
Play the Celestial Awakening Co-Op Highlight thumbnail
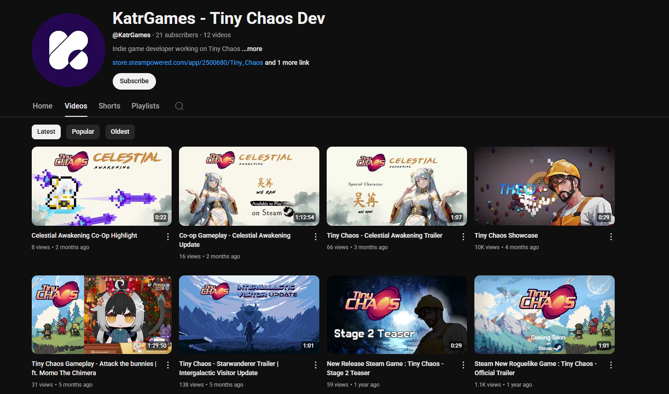point(102,186)
